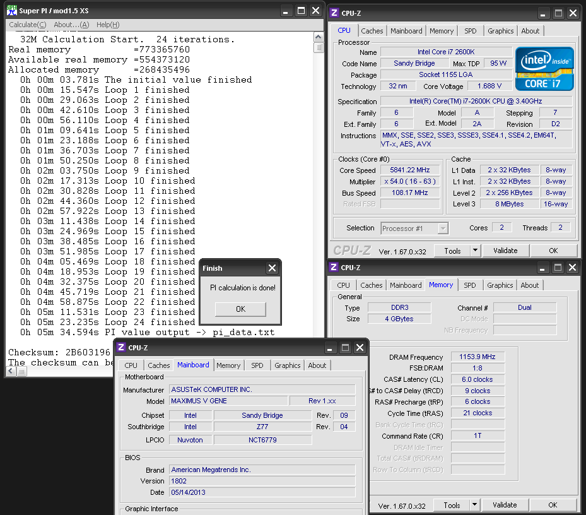Select Memory tab in CPU-Z Mainboard window

(228, 365)
